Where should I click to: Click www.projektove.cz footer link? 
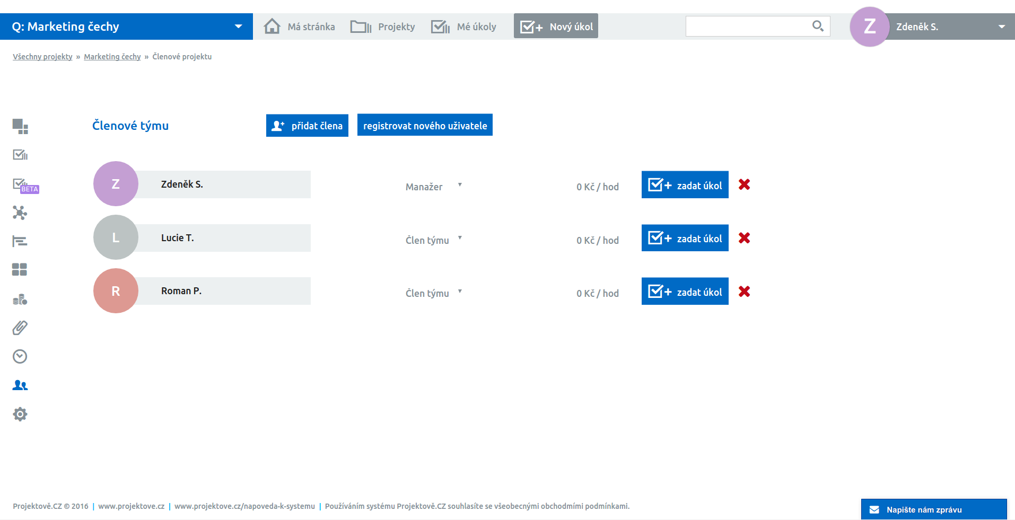tap(132, 506)
